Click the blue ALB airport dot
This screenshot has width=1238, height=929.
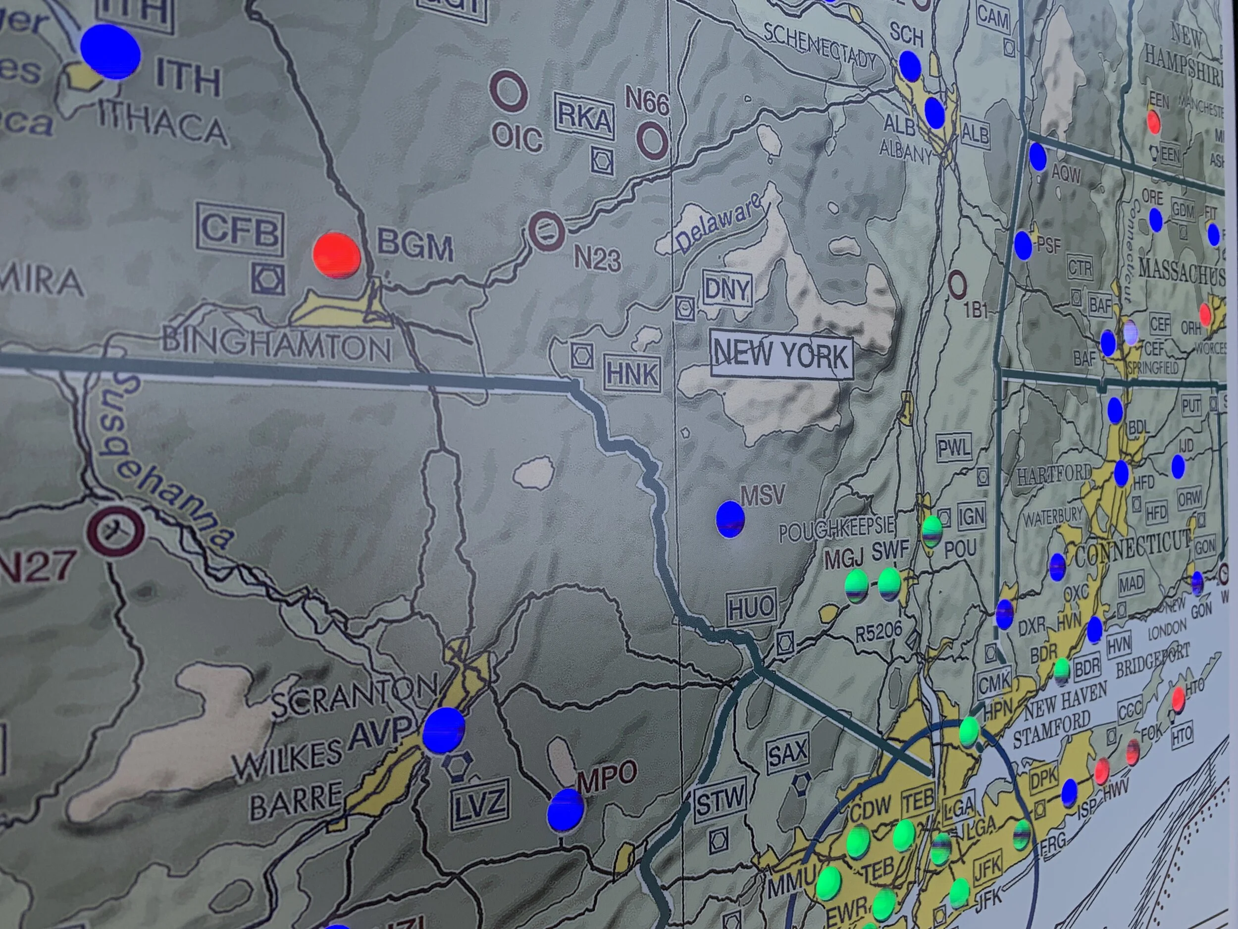934,112
